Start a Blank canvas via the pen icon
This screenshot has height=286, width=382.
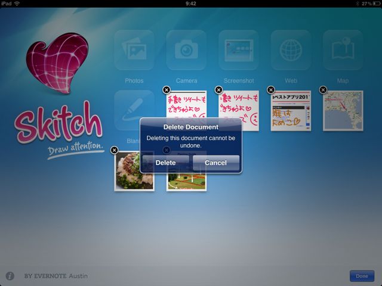click(134, 110)
